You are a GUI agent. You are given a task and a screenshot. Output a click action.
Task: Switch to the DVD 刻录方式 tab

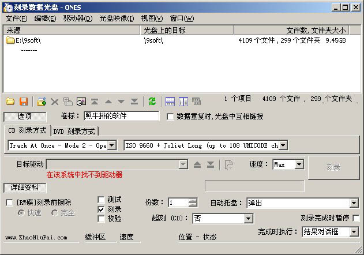click(74, 132)
